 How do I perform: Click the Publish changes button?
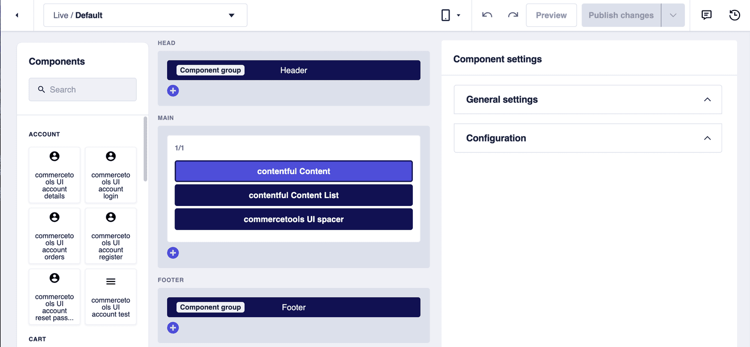pyautogui.click(x=621, y=15)
